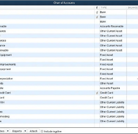Screen dimensions: 138x134
Task: Select Other Current Asset in the 'unds' row
Action: click(x=111, y=31)
